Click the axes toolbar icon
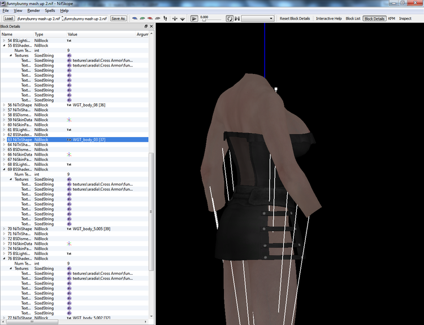 175,19
